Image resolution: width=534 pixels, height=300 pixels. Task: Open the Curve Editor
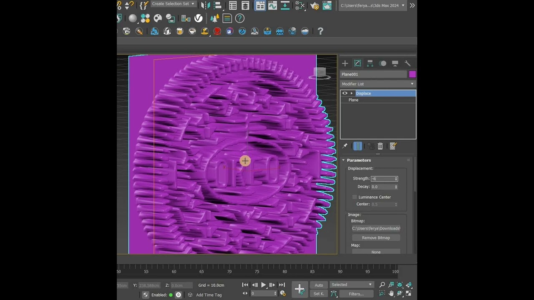272,5
